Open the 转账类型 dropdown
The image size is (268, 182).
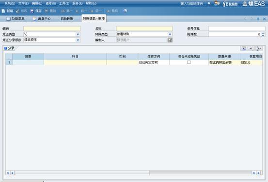coord(170,34)
